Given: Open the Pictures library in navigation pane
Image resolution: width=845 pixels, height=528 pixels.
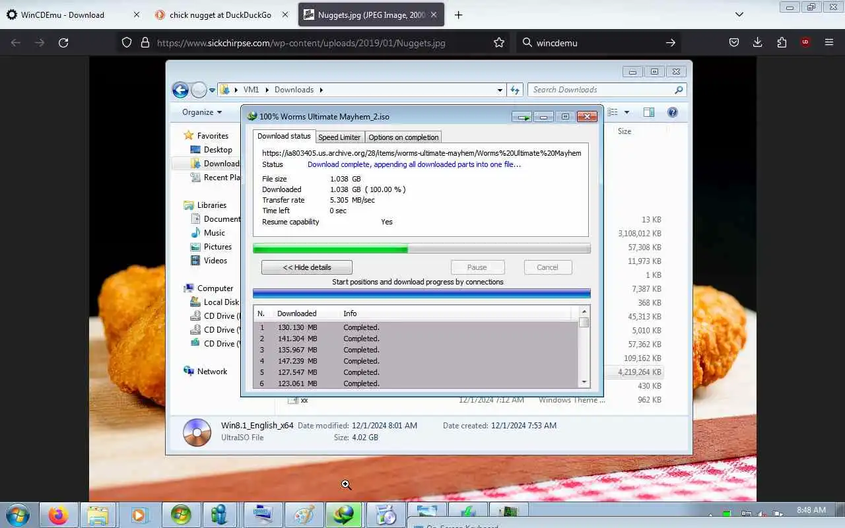Looking at the screenshot, I should (x=218, y=247).
